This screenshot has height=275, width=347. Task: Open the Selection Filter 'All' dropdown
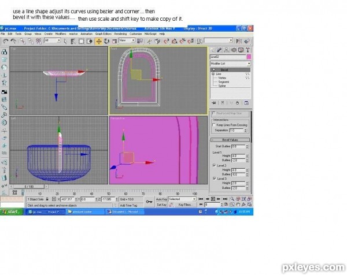click(x=53, y=40)
